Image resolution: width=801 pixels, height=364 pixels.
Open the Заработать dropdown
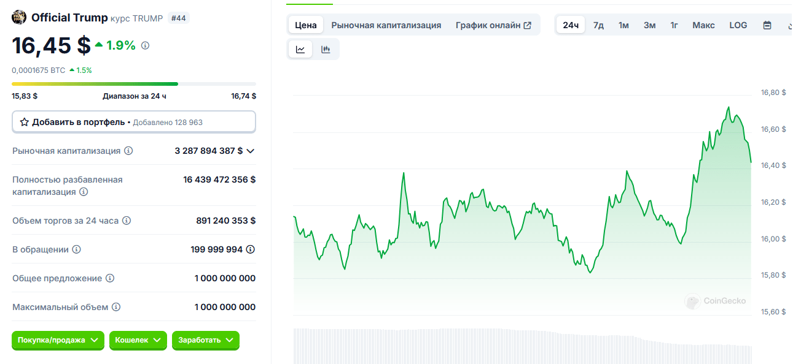206,340
